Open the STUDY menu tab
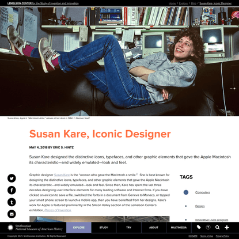The width and height of the screenshot is (239, 239). tap(104, 227)
